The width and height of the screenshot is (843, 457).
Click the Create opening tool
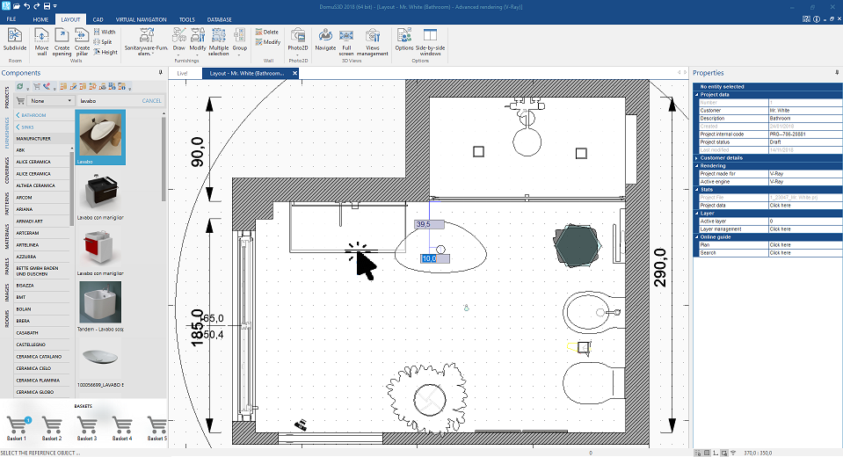pos(62,42)
